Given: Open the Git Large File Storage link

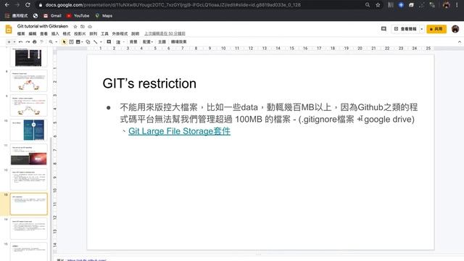Looking at the screenshot, I should click(179, 131).
